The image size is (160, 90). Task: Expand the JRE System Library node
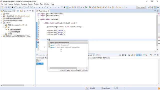pyautogui.click(x=4, y=25)
